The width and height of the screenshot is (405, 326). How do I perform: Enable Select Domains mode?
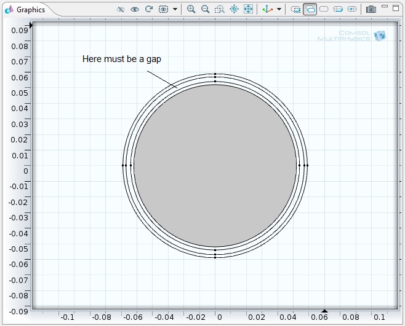324,9
